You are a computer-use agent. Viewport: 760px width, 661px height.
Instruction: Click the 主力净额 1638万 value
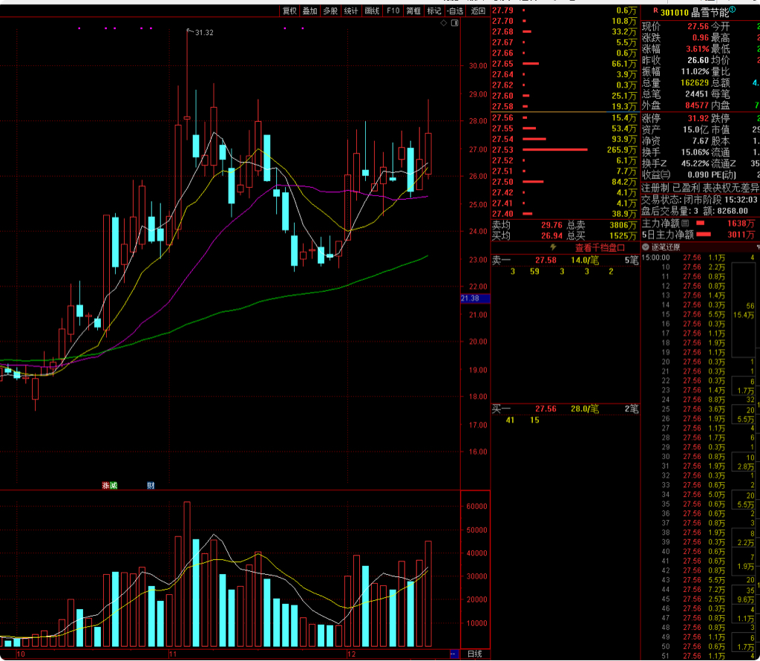tap(741, 223)
